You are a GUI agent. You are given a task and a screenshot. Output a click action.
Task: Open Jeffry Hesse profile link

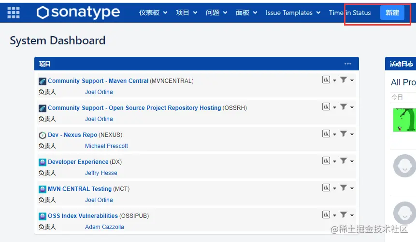pos(101,173)
